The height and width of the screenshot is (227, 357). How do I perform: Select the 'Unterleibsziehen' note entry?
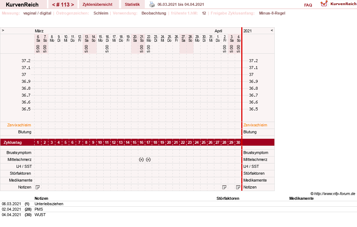tap(49, 204)
